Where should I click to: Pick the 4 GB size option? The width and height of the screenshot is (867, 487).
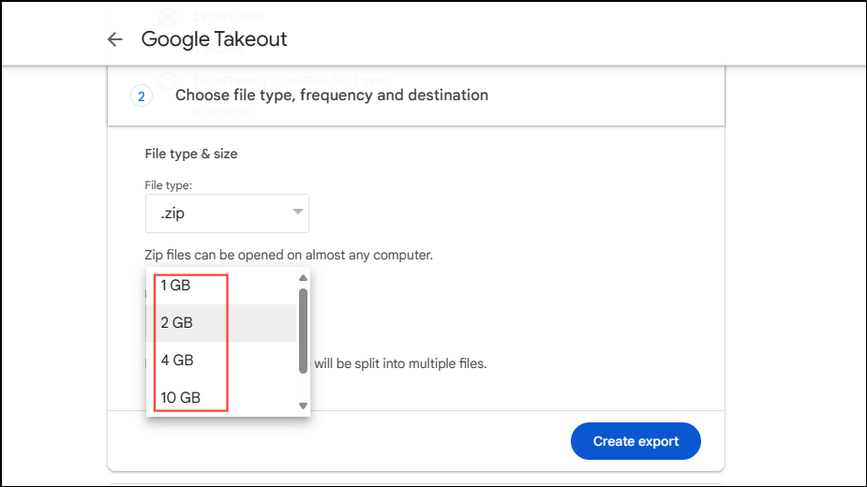[x=176, y=361]
